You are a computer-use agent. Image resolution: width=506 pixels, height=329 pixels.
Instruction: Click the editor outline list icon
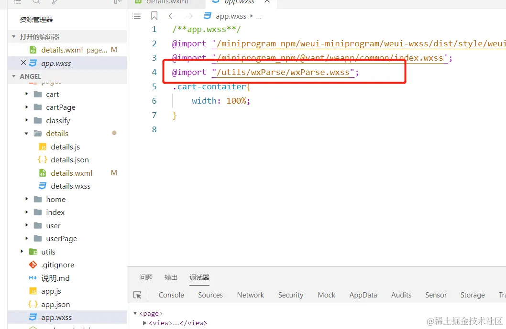point(136,16)
